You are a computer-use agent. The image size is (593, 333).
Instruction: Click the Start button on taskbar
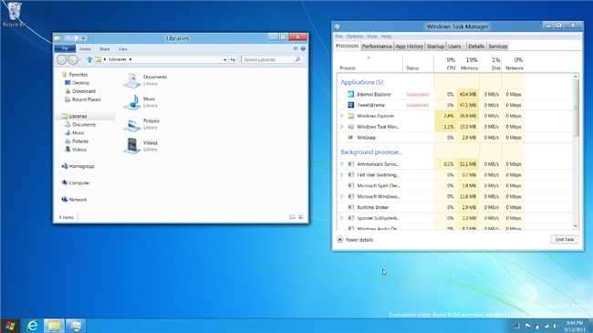[10, 326]
